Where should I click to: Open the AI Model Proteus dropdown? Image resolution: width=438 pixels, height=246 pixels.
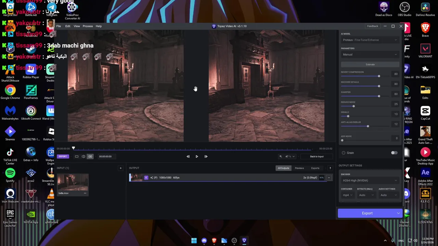pos(370,40)
